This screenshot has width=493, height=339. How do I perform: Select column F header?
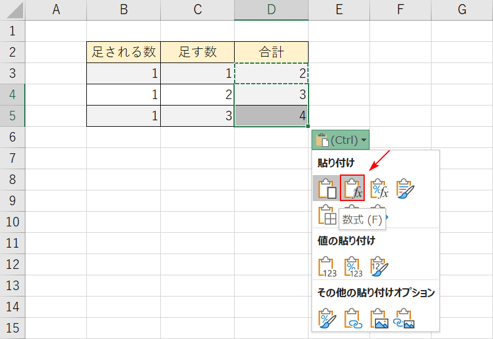[401, 10]
